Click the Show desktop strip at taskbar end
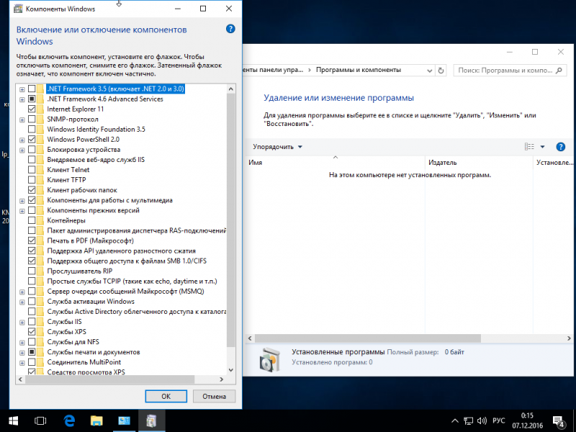The width and height of the screenshot is (576, 432). pyautogui.click(x=574, y=421)
